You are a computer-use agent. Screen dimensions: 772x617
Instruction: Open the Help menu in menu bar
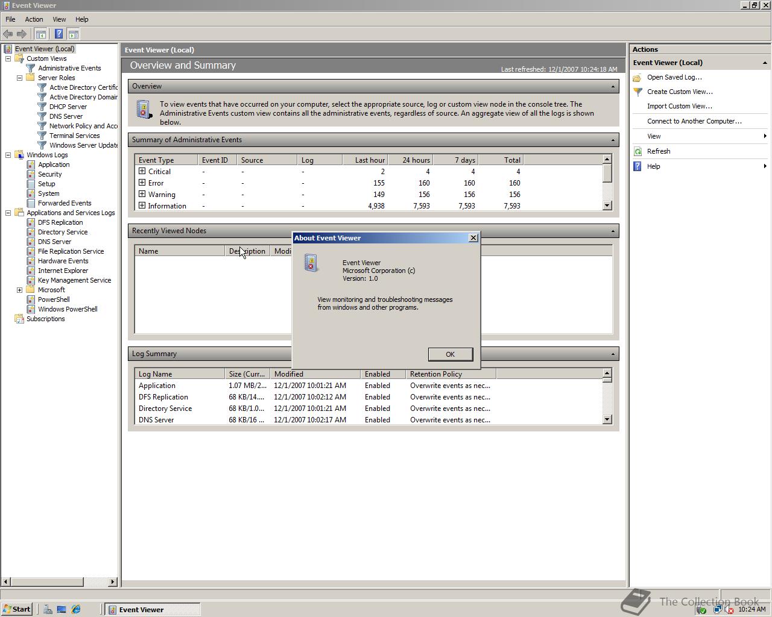click(x=81, y=19)
